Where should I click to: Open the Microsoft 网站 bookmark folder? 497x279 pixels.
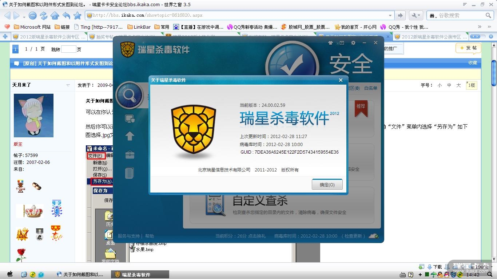[x=32, y=27]
